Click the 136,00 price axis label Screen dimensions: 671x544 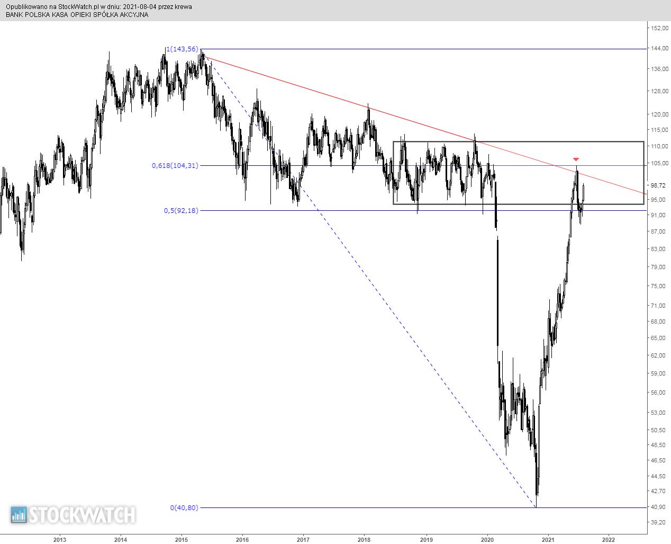[x=659, y=69]
